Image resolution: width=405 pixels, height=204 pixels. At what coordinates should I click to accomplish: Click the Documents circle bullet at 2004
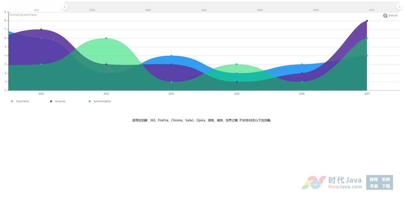(x=171, y=56)
